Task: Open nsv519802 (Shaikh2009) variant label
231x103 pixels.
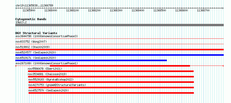Action: (33, 47)
